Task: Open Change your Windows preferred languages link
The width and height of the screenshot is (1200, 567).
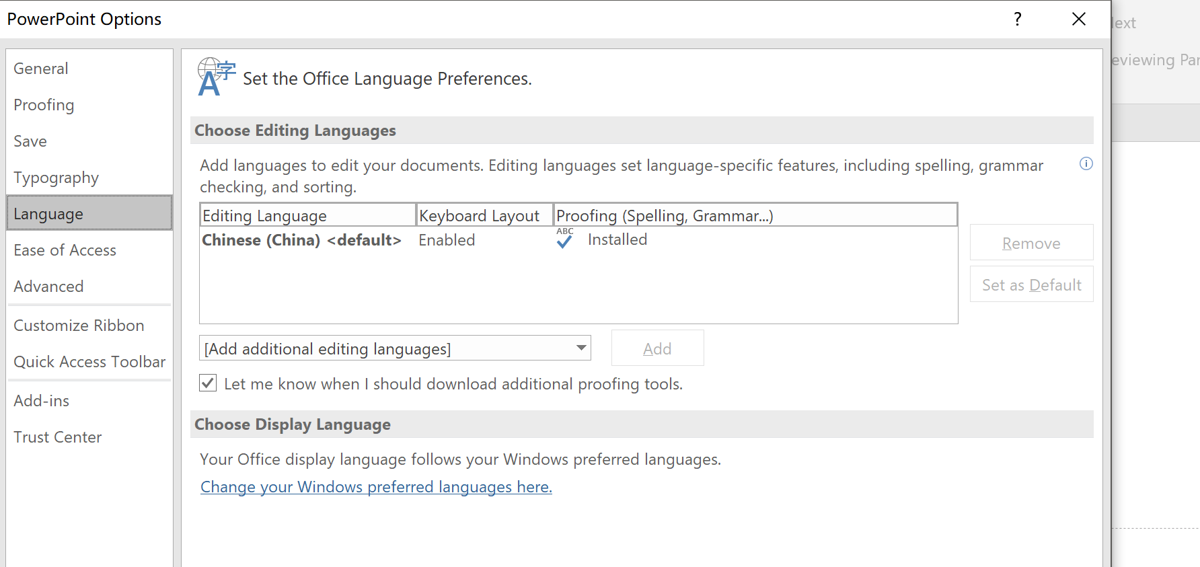Action: [x=376, y=487]
